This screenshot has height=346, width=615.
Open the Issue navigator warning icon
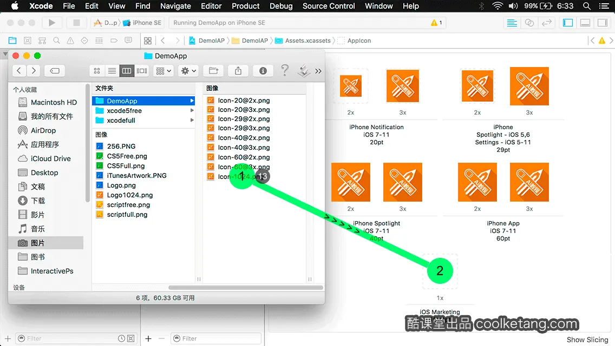click(70, 41)
